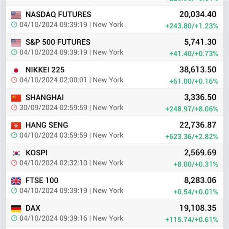Image resolution: width=229 pixels, height=229 pixels.
Task: Click the UK flag next to FTSE 100
Action: [x=16, y=181]
